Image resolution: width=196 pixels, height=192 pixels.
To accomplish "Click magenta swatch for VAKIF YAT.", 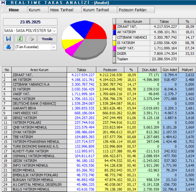I will tap(114, 49).
